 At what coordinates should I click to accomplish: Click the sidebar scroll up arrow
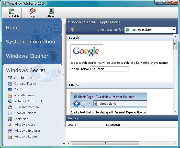tap(64, 21)
